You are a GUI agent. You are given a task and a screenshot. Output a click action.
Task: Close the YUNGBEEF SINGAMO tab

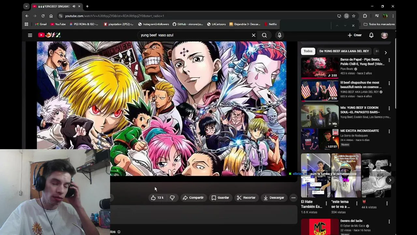pyautogui.click(x=79, y=6)
